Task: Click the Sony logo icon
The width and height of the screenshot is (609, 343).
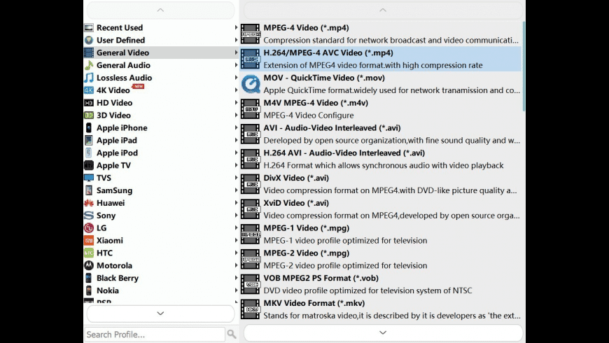Action: pyautogui.click(x=89, y=215)
